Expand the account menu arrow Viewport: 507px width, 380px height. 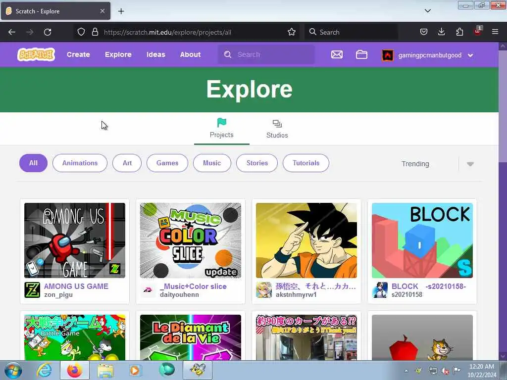pos(470,55)
